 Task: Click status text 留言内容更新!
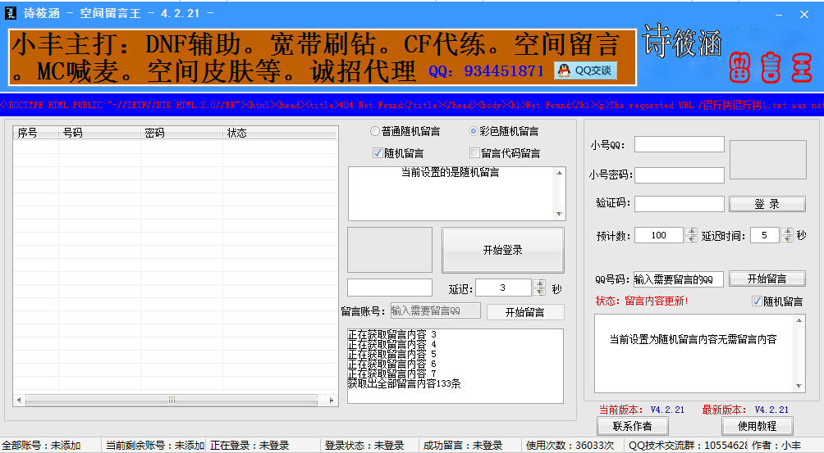click(x=657, y=301)
